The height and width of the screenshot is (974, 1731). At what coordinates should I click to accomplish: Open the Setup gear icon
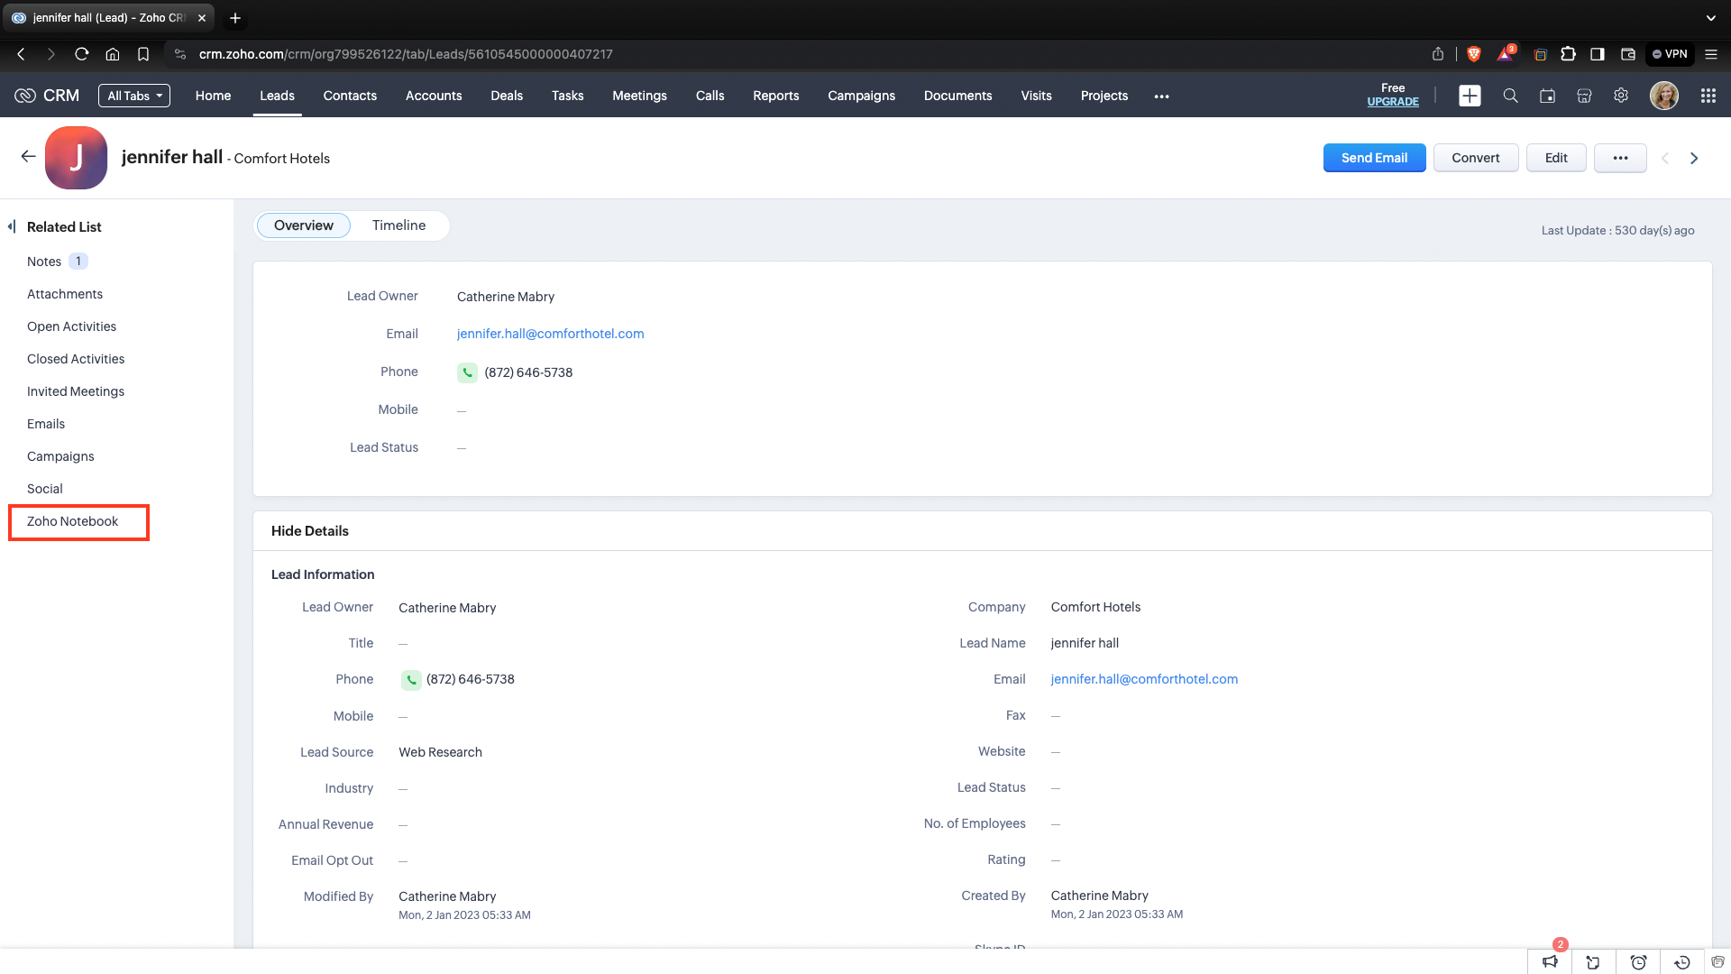[1621, 96]
